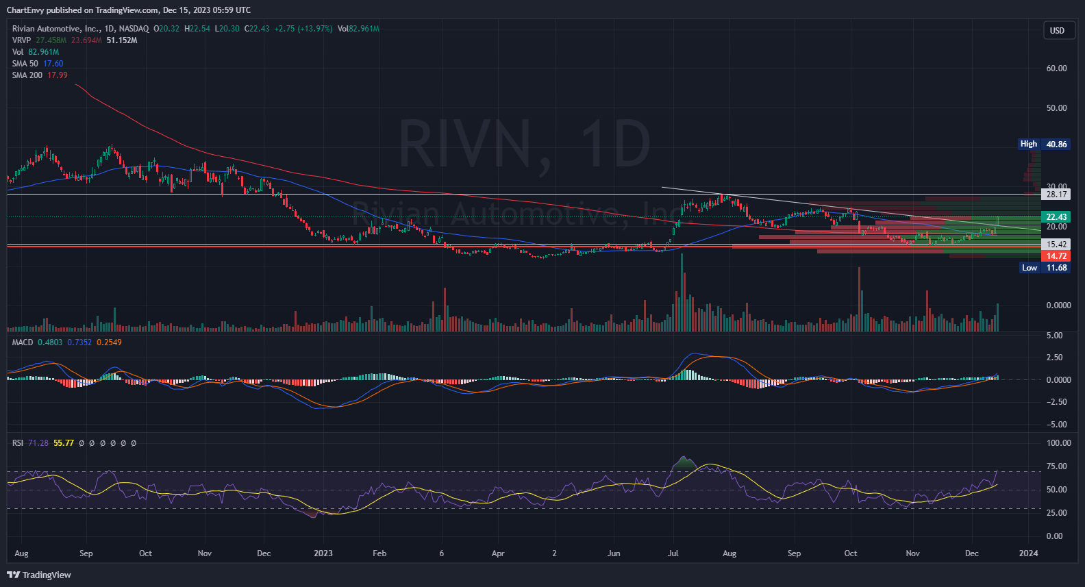This screenshot has height=587, width=1085.
Task: Click the open price value O20.32
Action: [x=166, y=29]
